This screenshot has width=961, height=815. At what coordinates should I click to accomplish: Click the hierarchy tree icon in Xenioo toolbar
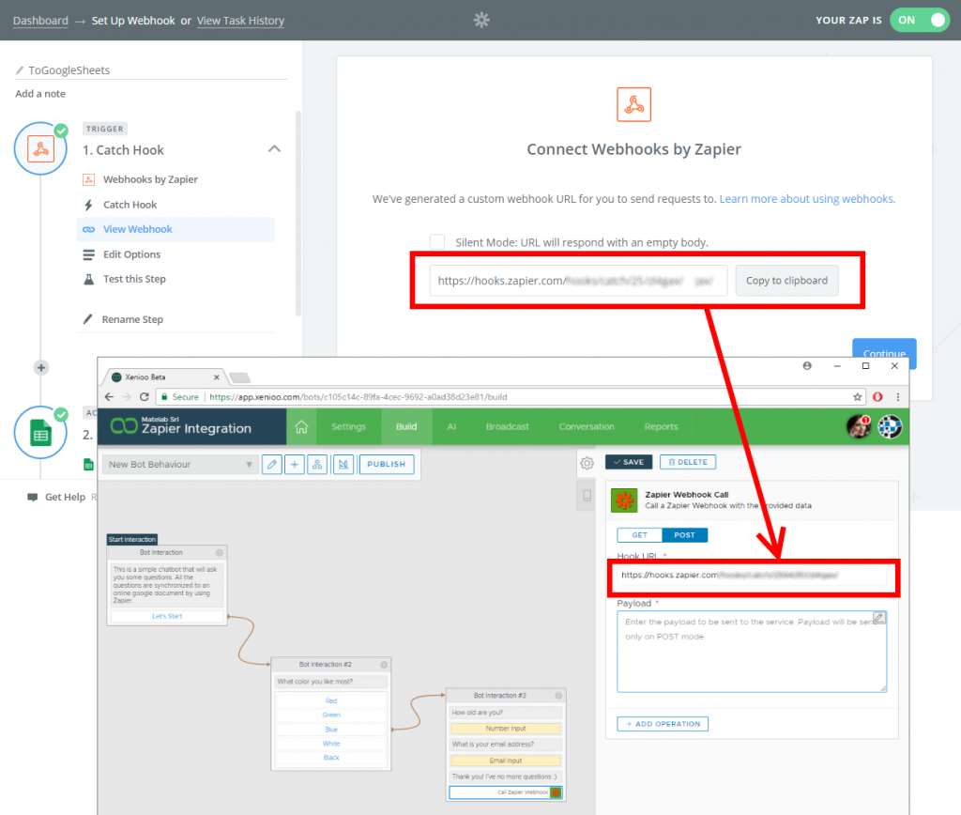(x=317, y=464)
